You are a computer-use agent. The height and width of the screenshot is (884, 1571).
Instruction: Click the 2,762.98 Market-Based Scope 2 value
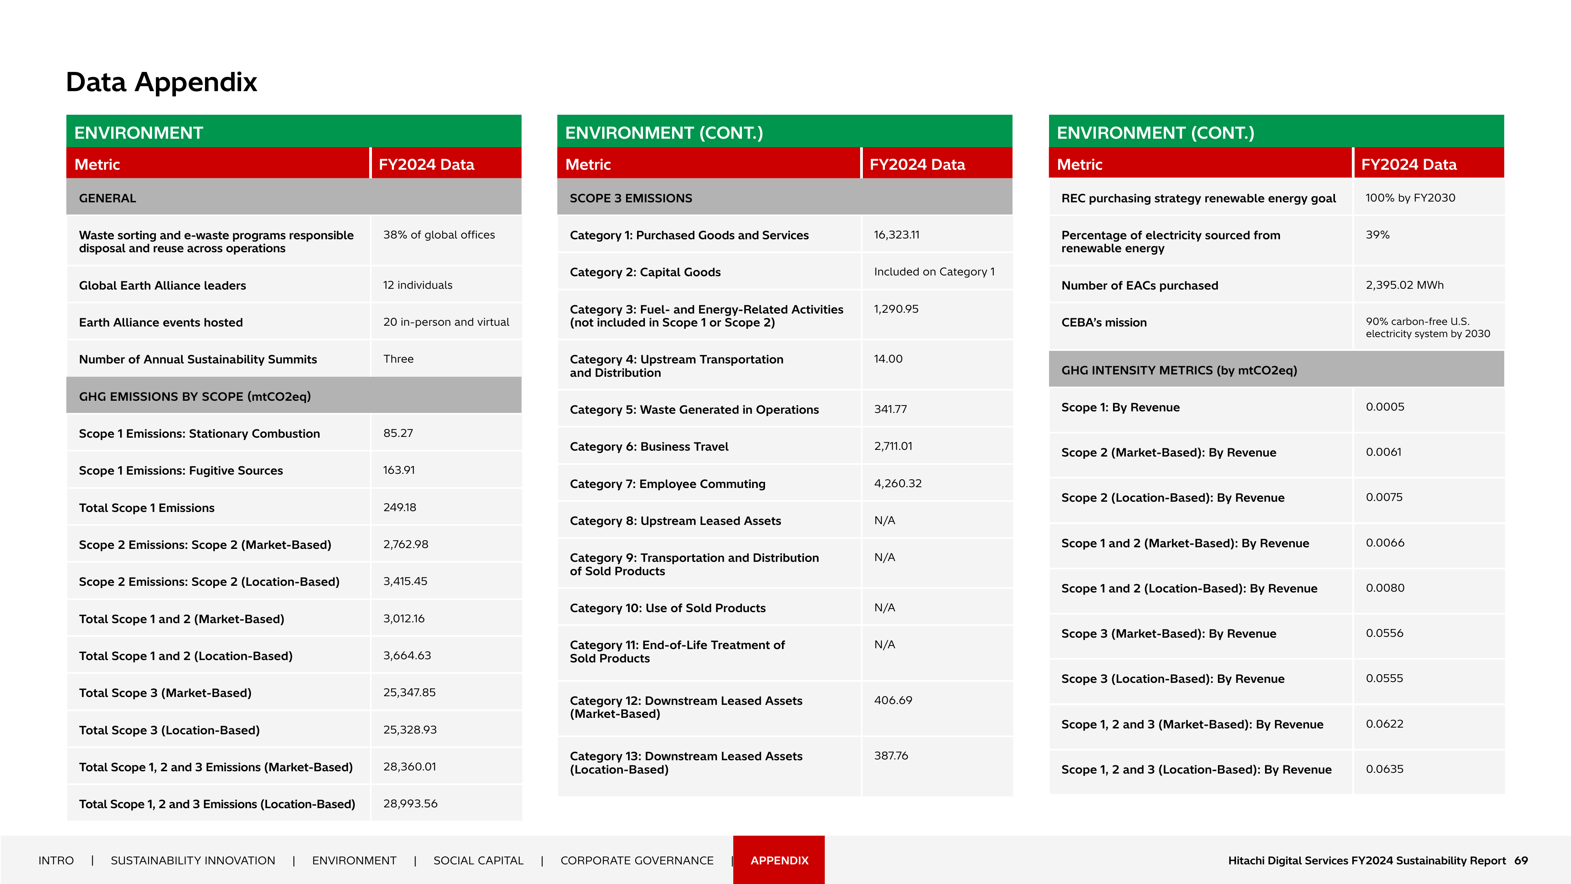tap(406, 544)
